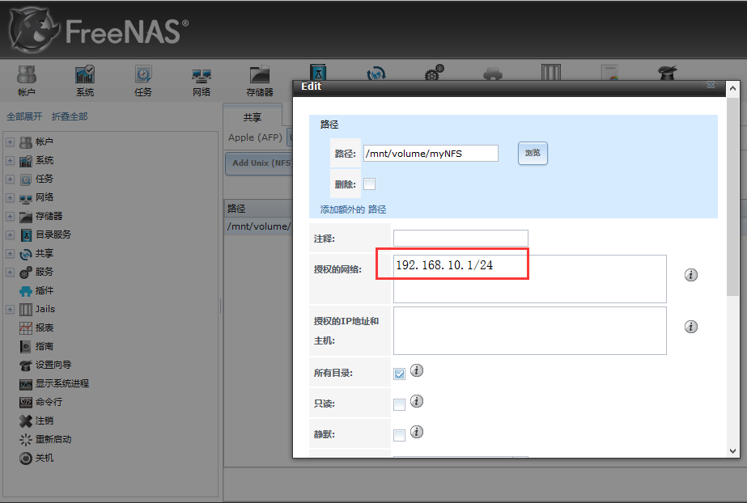Select 显示系统进程 text in tree
Image resolution: width=747 pixels, height=503 pixels.
(62, 383)
